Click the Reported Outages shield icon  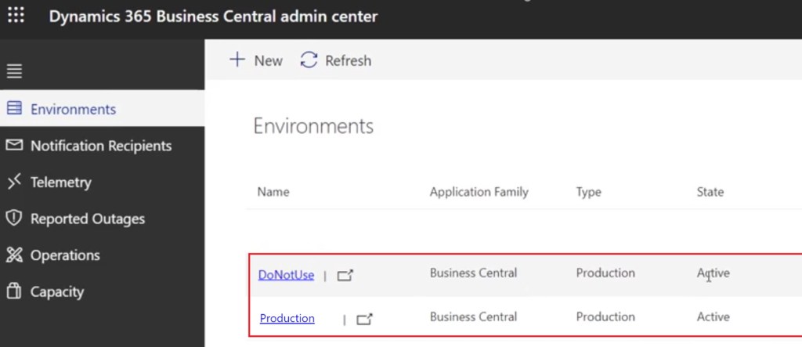click(x=14, y=219)
